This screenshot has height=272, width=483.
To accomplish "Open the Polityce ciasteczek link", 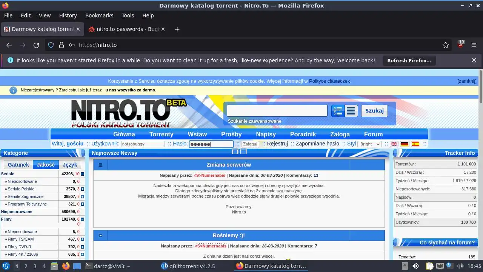I will click(x=329, y=81).
